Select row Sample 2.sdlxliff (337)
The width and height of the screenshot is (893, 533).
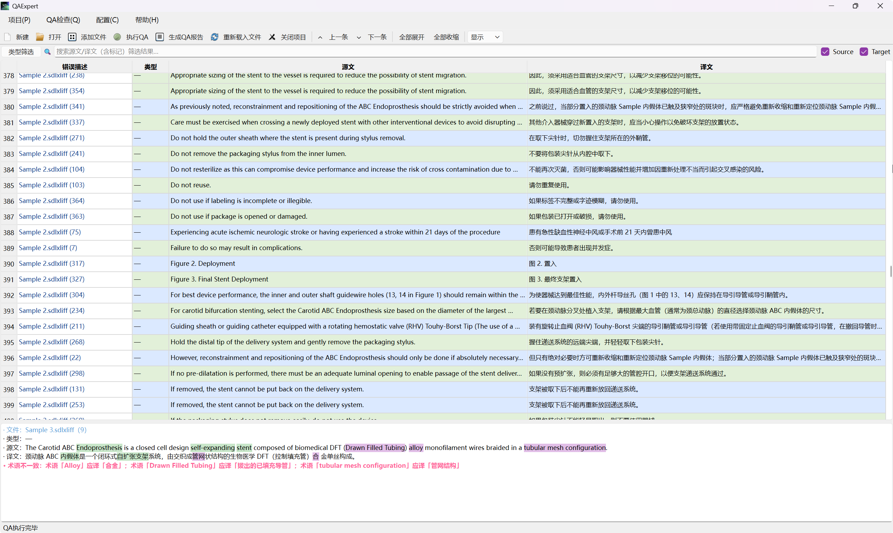click(x=443, y=122)
